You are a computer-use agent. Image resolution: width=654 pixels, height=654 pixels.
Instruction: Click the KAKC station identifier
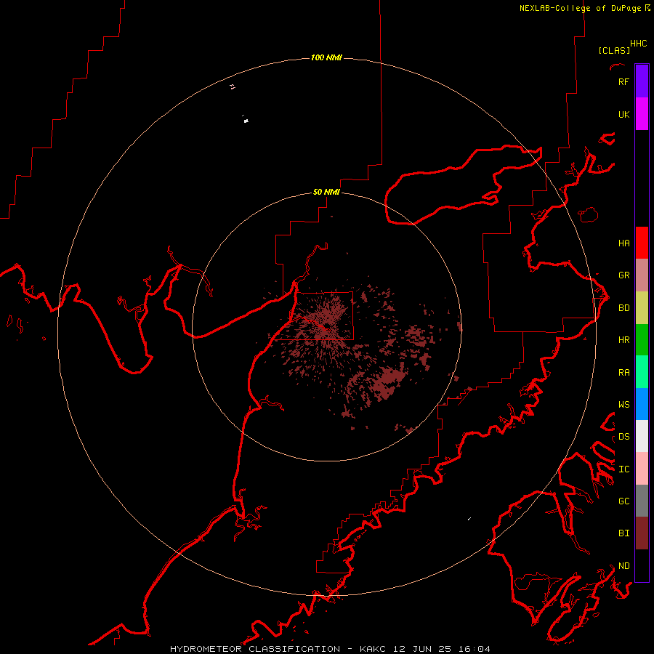(374, 649)
